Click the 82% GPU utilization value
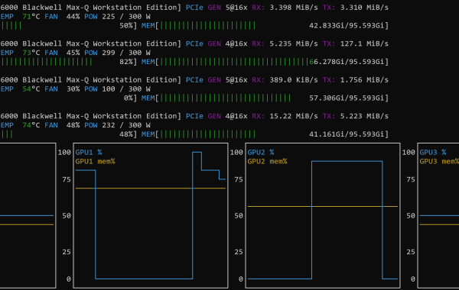This screenshot has width=459, height=290. coord(126,62)
